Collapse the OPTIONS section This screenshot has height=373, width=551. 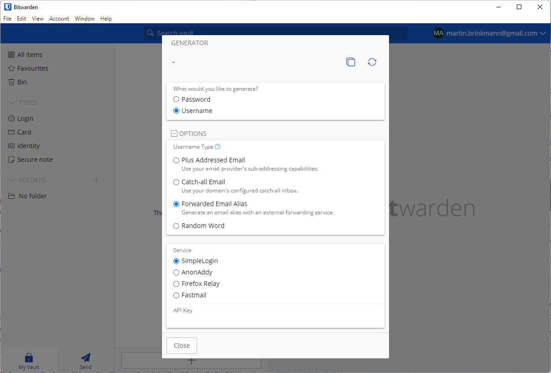point(174,133)
